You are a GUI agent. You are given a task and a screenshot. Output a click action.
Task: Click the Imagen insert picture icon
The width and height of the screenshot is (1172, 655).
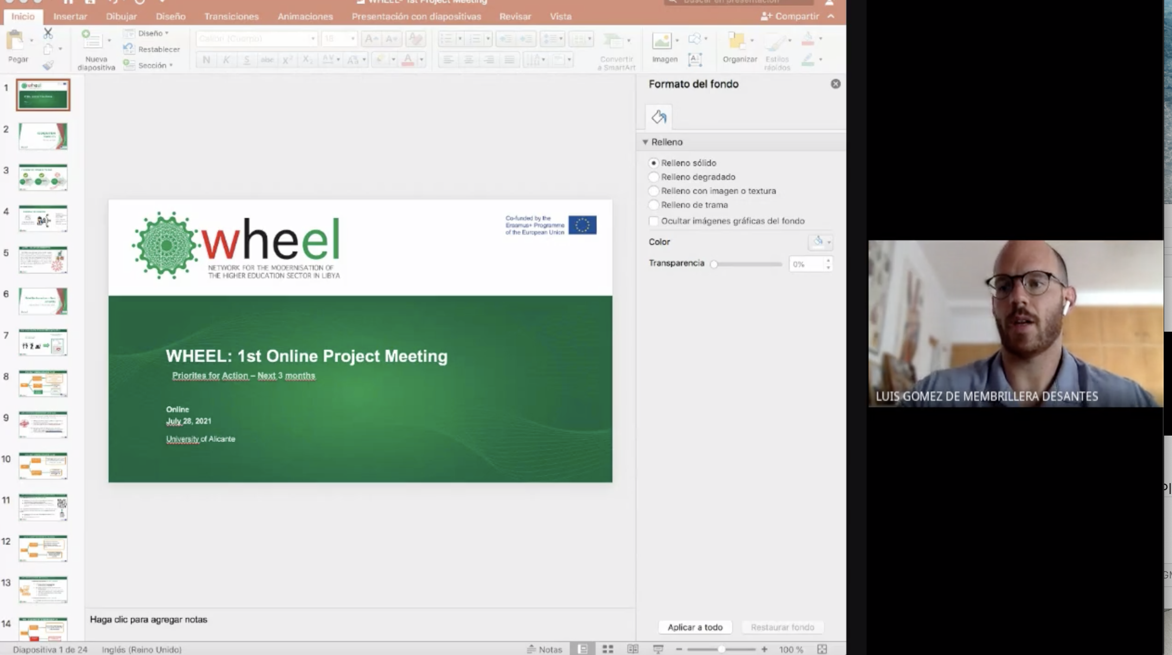(x=662, y=41)
